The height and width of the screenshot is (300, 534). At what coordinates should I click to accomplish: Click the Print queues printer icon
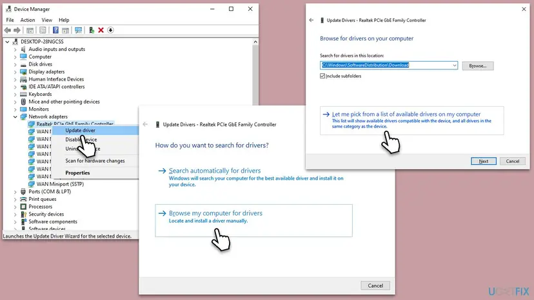point(23,199)
